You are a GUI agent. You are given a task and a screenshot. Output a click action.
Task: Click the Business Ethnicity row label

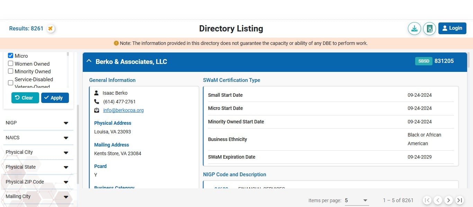pos(227,139)
